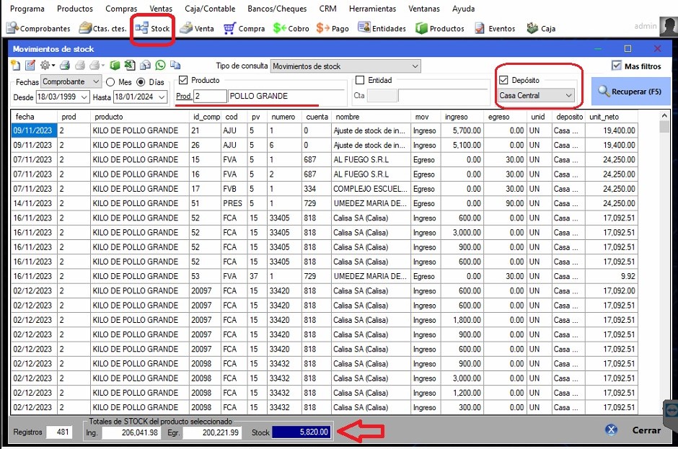Select the PRES code cell
Screen dimensions: 678x449
[x=234, y=203]
